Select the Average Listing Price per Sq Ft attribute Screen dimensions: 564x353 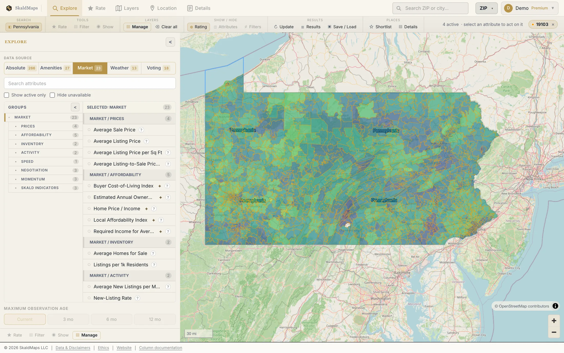129,152
